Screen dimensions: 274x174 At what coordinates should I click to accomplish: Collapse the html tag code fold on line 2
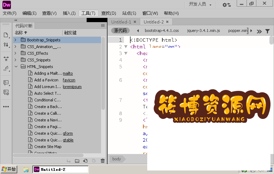coord(126,46)
